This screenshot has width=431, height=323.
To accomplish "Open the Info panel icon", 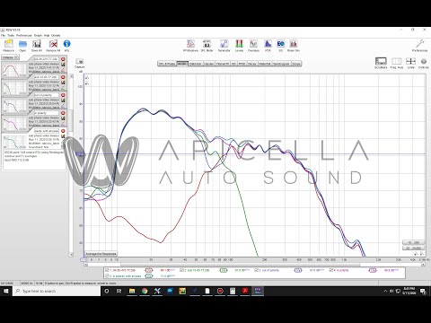I will (x=66, y=46).
